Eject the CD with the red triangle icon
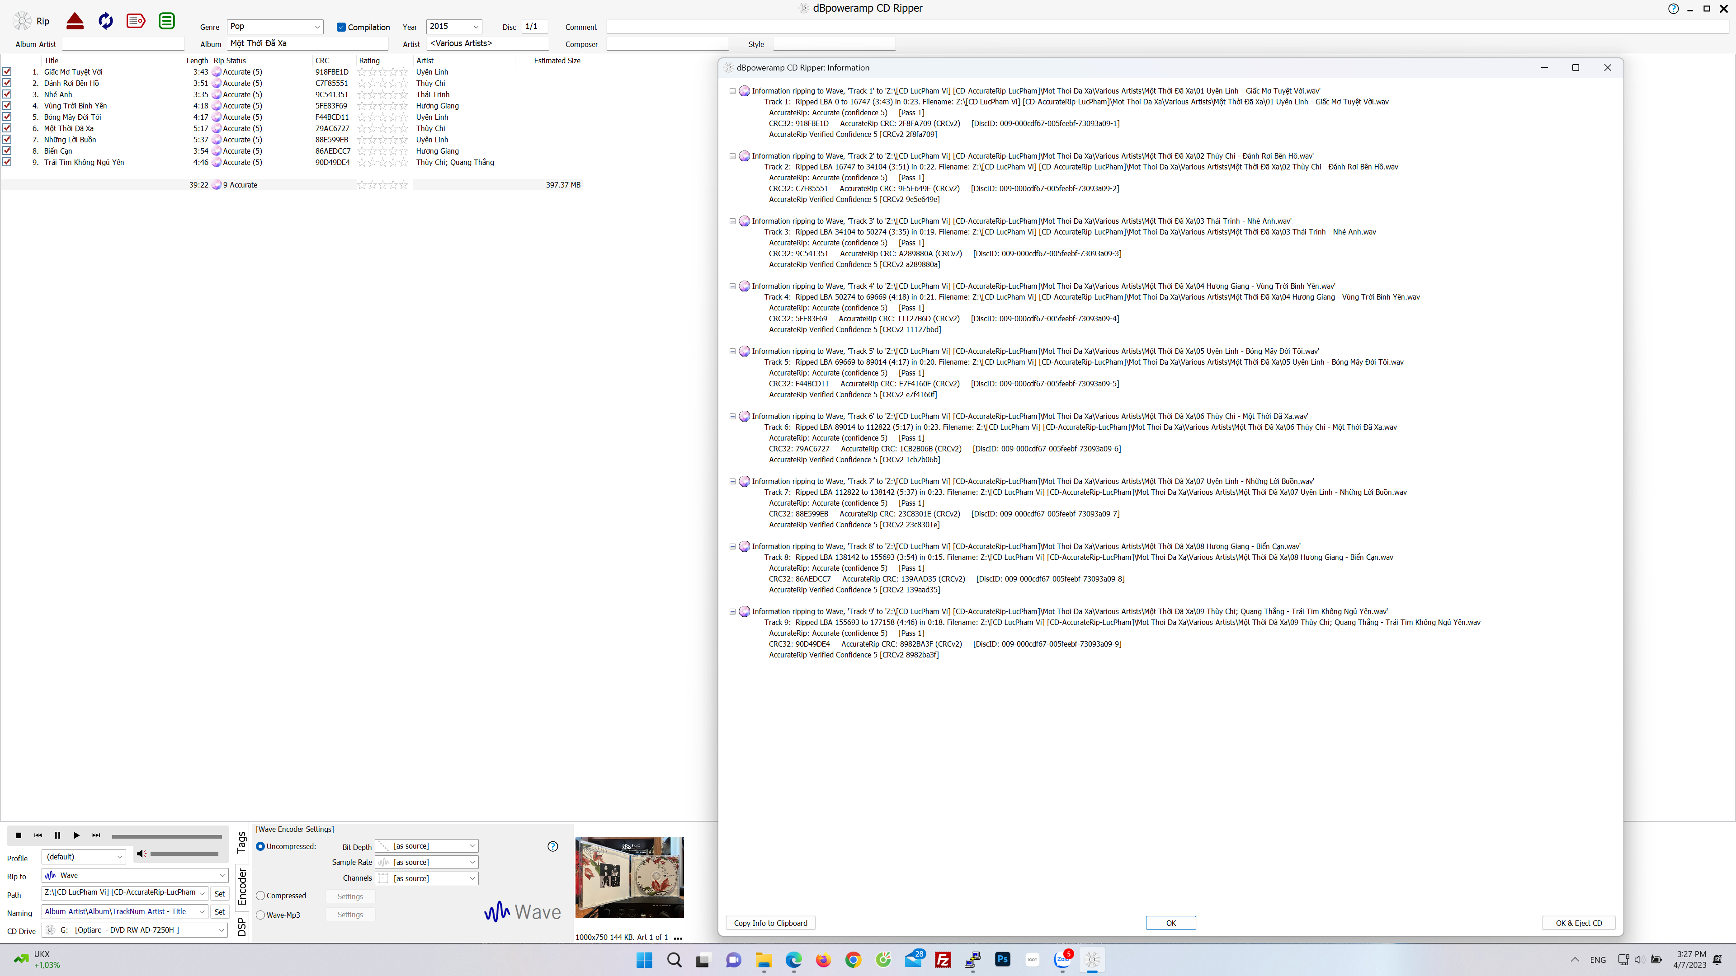 [x=75, y=21]
